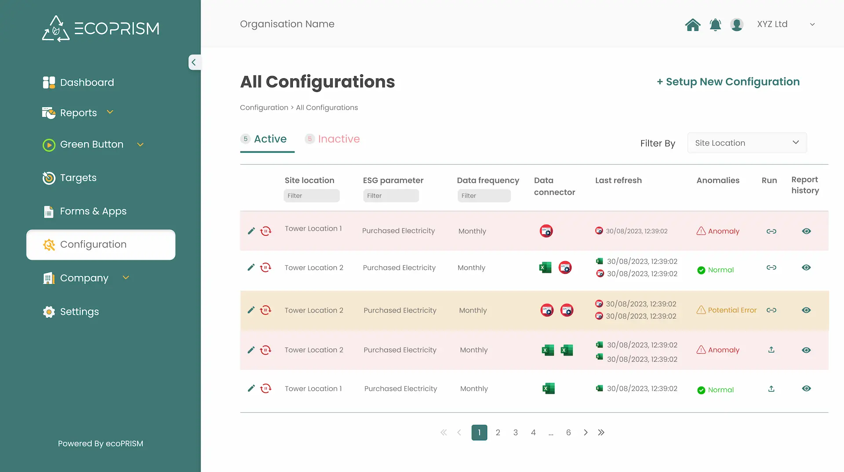This screenshot has width=844, height=472.
Task: Jump to last page double arrow
Action: 601,432
